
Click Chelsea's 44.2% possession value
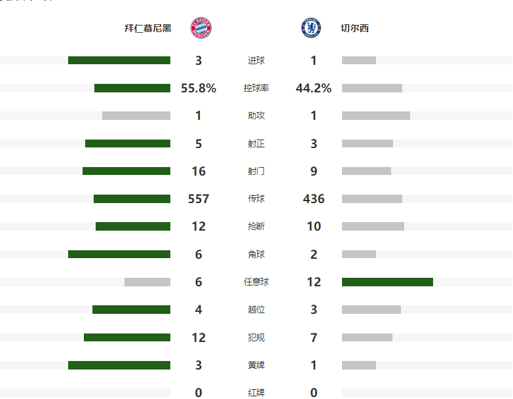313,88
